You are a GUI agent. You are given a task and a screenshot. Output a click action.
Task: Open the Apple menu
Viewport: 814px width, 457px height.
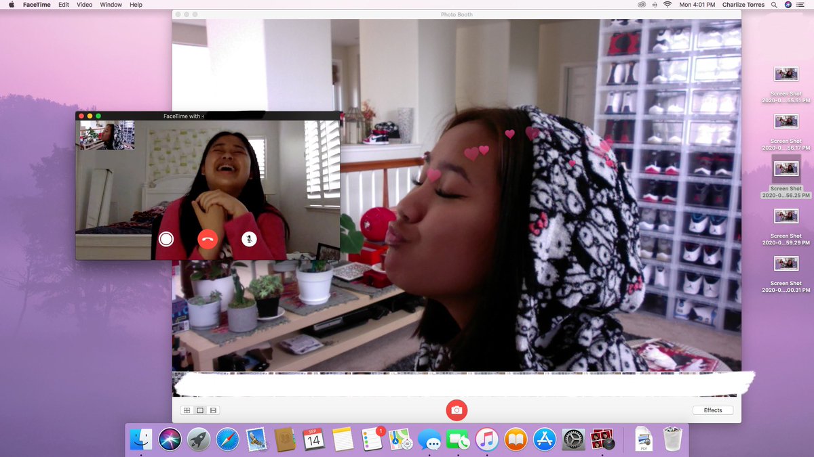(11, 5)
